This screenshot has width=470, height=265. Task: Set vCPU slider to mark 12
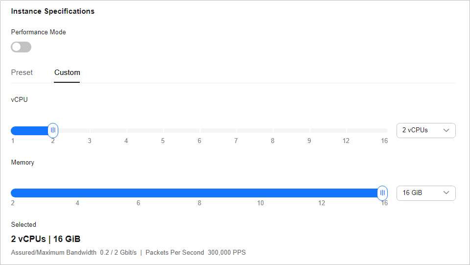(x=346, y=131)
